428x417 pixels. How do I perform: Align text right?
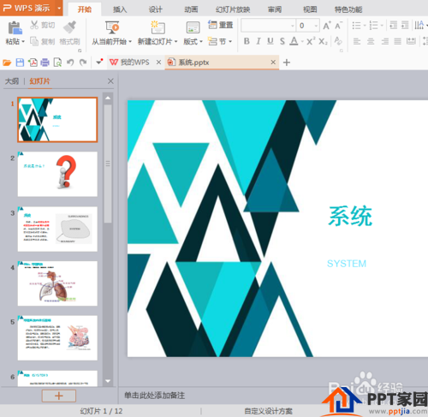coord(385,41)
